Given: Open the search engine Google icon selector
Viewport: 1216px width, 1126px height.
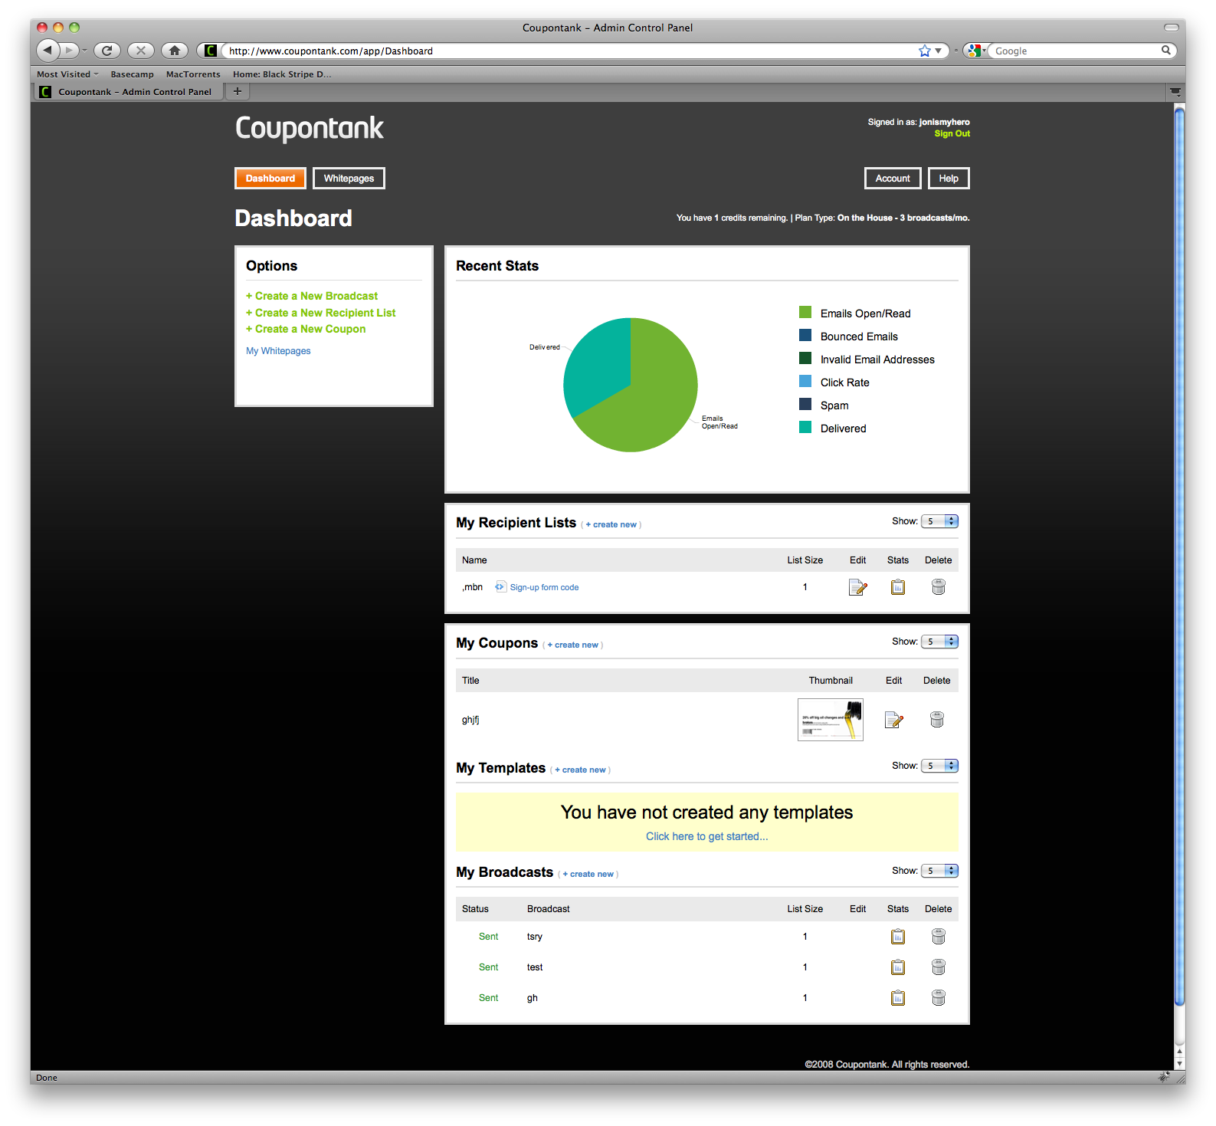Looking at the screenshot, I should [975, 51].
